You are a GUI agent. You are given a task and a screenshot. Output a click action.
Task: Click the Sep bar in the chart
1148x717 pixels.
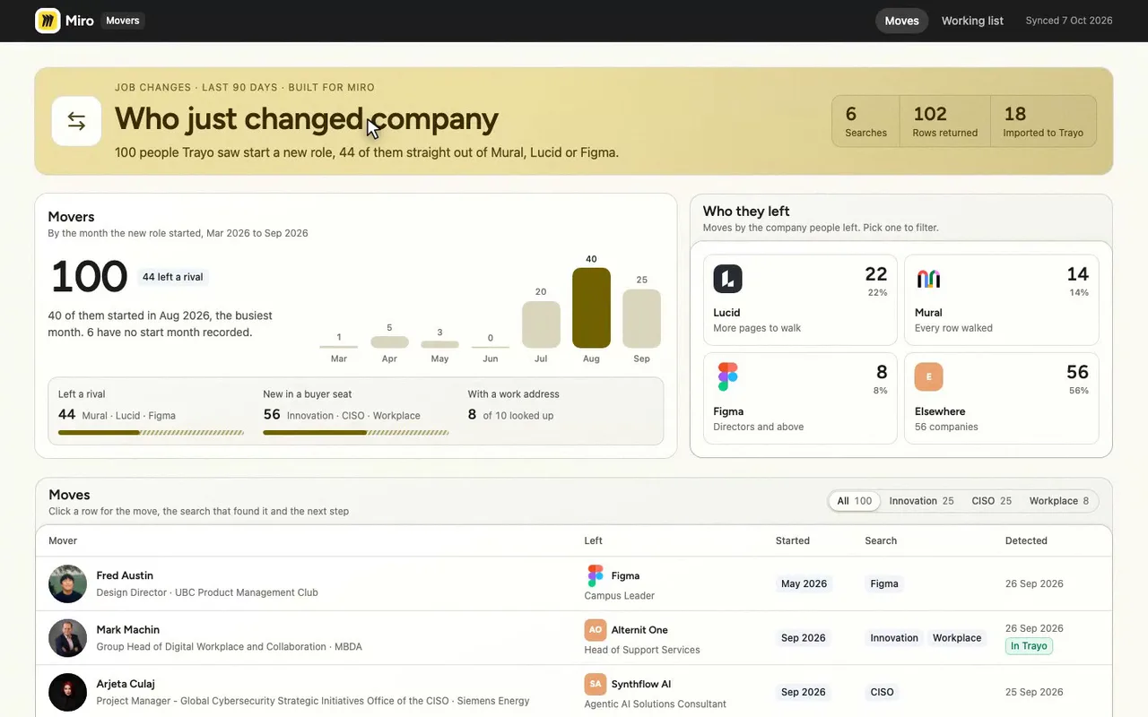[x=641, y=318]
